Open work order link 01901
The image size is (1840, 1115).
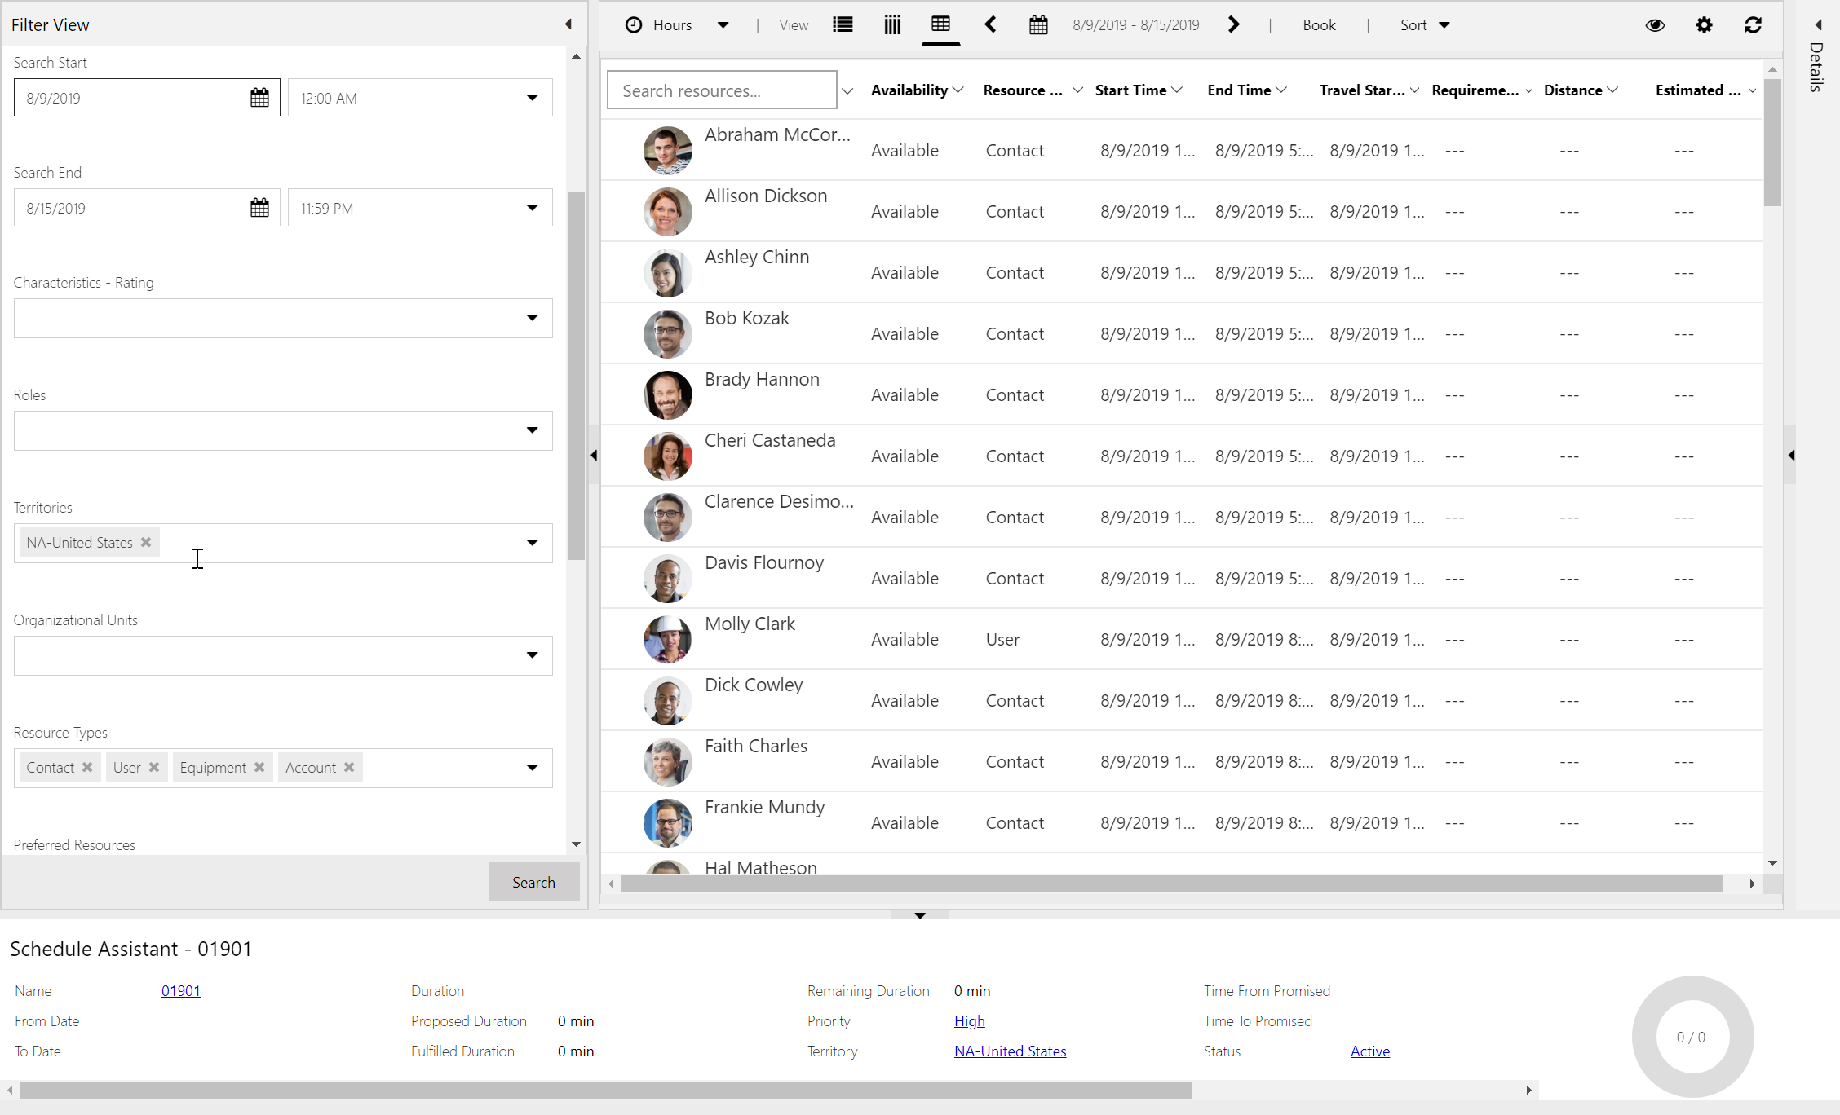point(180,990)
